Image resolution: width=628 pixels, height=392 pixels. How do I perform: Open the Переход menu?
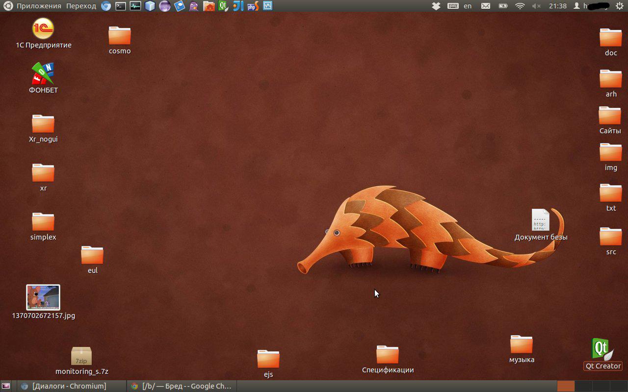(81, 6)
